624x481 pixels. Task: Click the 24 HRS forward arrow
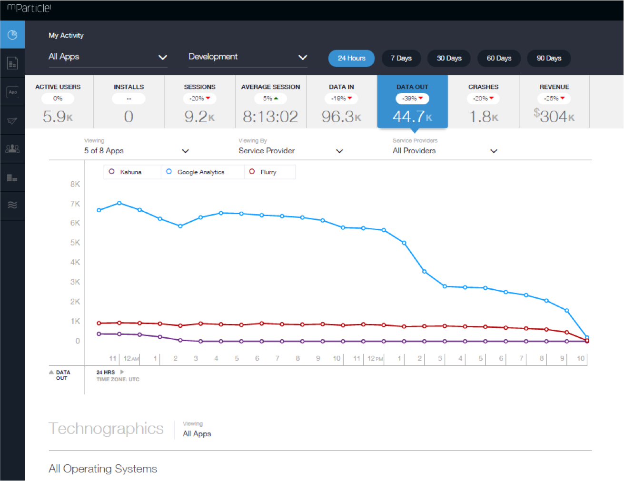pyautogui.click(x=122, y=372)
